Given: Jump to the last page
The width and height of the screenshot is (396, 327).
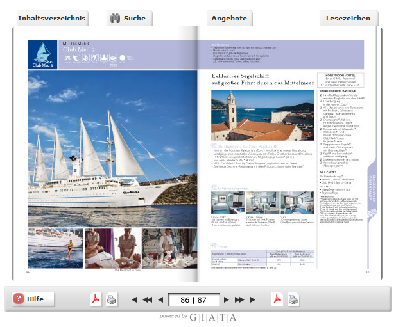Looking at the screenshot, I should pyautogui.click(x=253, y=299).
